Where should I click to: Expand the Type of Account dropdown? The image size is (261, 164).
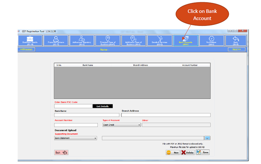coord(139,125)
